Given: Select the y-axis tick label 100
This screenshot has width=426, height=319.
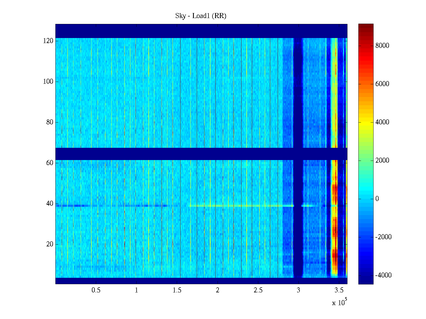Looking at the screenshot, I should click(48, 82).
